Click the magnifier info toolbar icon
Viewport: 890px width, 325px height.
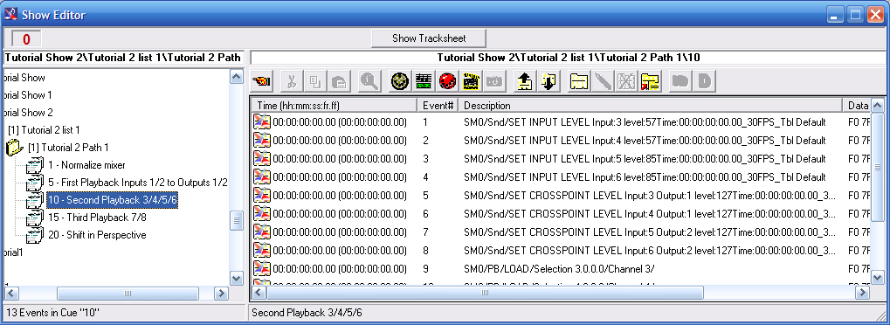(x=369, y=81)
